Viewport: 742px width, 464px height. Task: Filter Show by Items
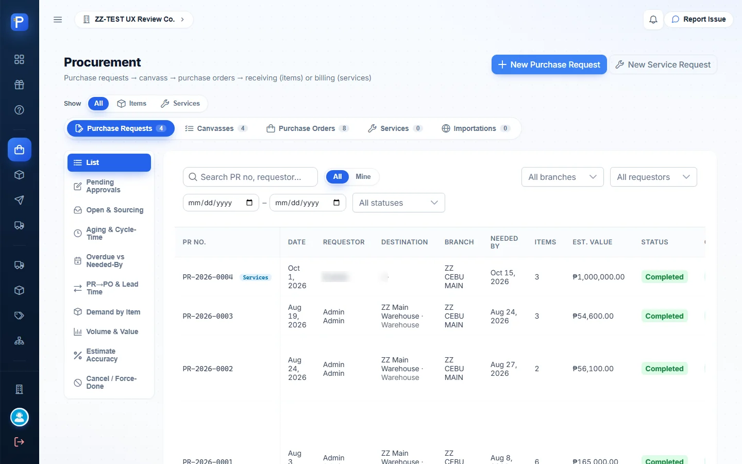pos(132,104)
